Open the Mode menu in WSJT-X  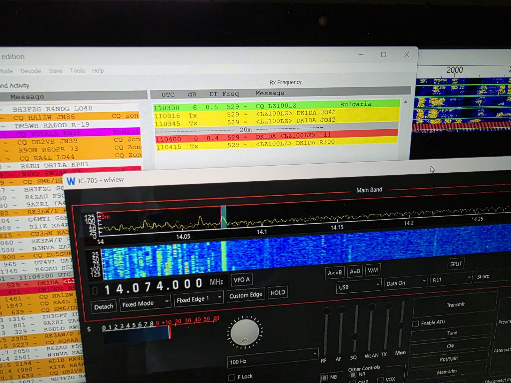click(6, 71)
